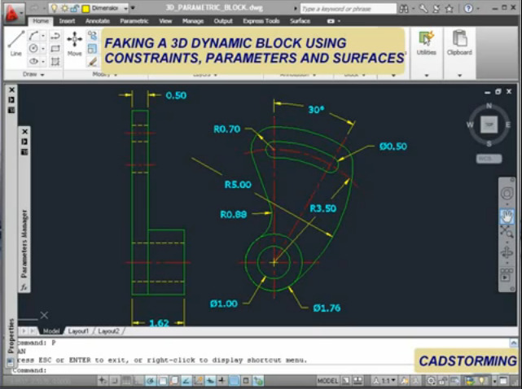The height and width of the screenshot is (389, 522).
Task: Toggle Snap Mode in status bar
Action: click(x=114, y=380)
